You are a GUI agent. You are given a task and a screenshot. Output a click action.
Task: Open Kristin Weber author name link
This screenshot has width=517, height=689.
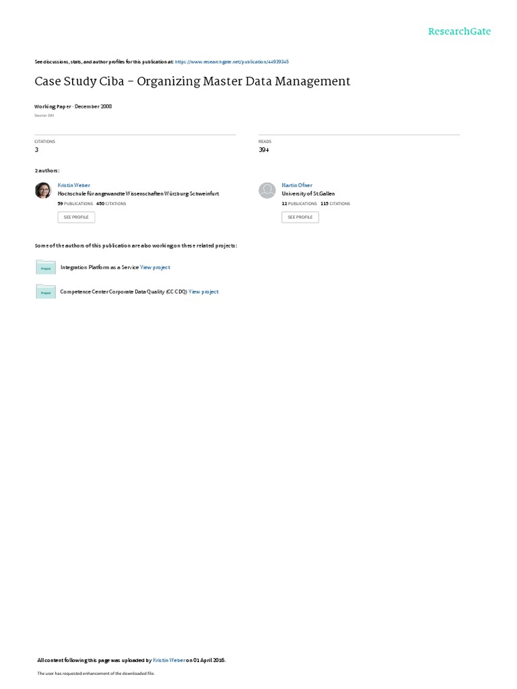coord(74,186)
